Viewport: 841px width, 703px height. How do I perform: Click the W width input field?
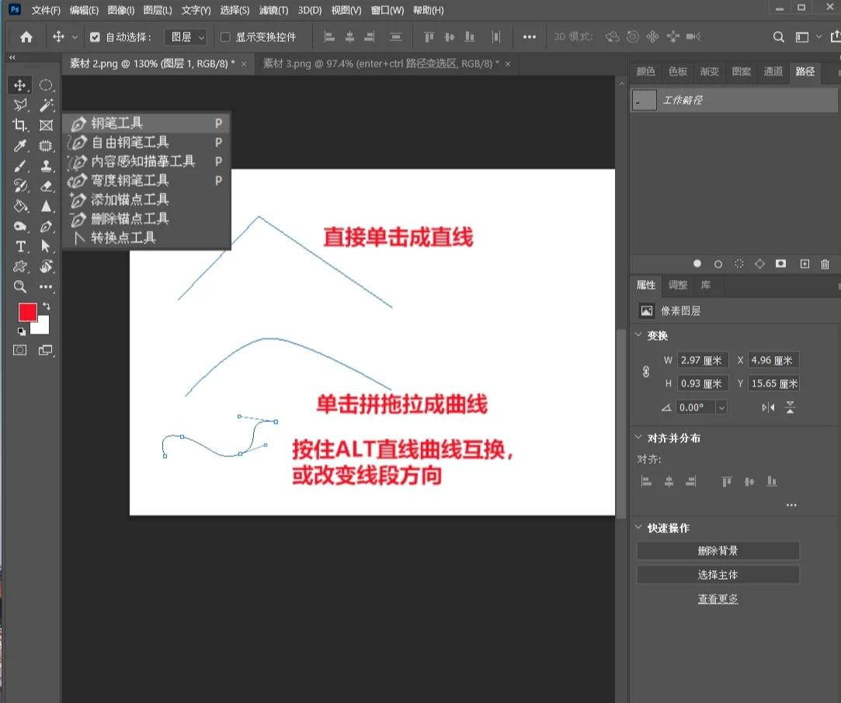[702, 359]
